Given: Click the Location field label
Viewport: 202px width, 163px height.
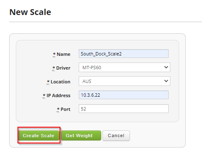Looking at the screenshot, I should pos(60,82).
